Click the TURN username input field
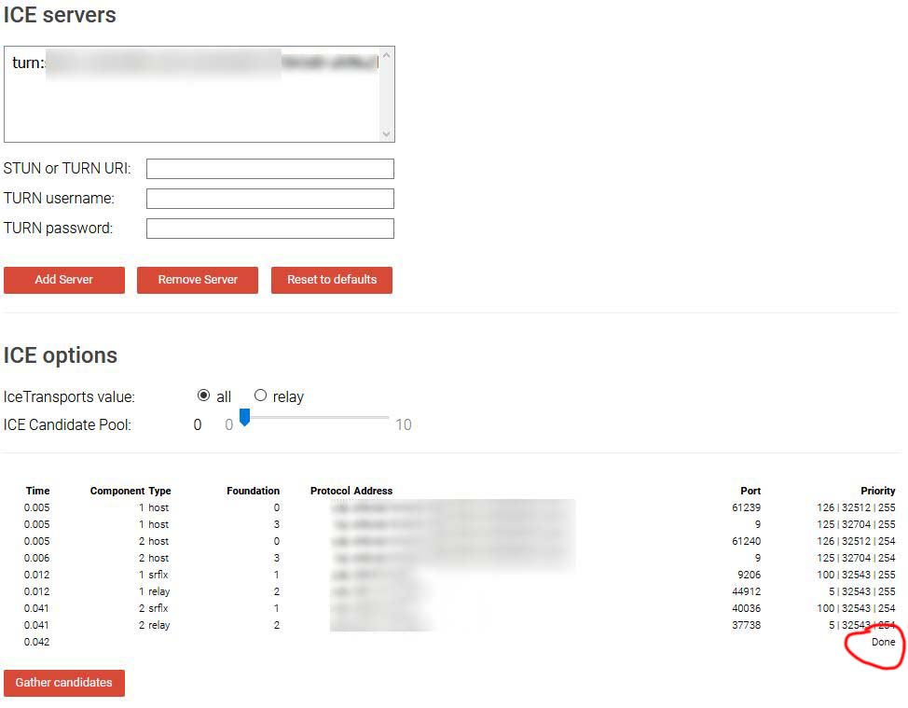The height and width of the screenshot is (708, 908). [269, 198]
